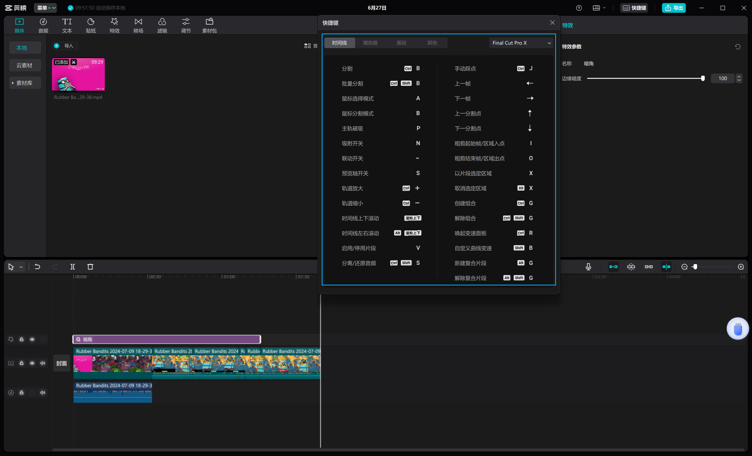
Task: Open the 贴纸 stickers panel
Action: tap(91, 26)
